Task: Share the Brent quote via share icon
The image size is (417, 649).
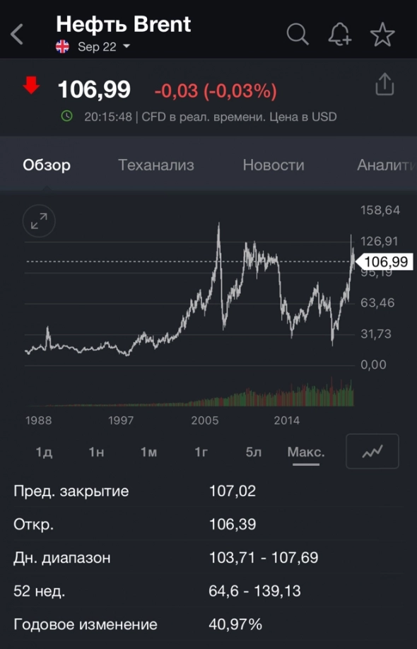Action: (x=384, y=83)
